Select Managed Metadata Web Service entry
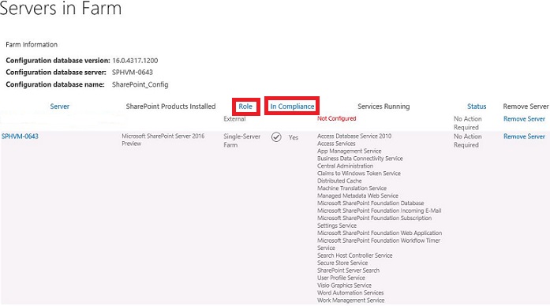Viewport: 550px width, 306px height. coord(357,196)
